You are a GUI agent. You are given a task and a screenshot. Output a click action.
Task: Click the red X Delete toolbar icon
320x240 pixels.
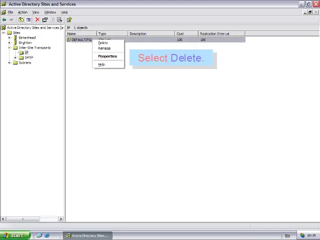(x=37, y=19)
